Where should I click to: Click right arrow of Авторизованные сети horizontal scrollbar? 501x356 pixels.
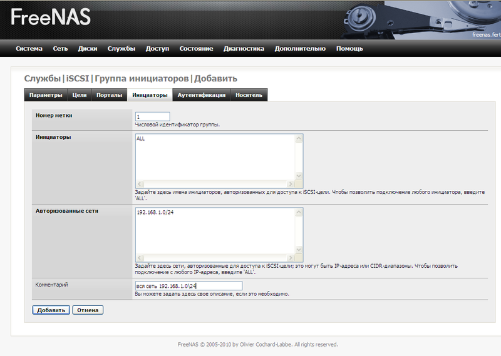click(291, 258)
